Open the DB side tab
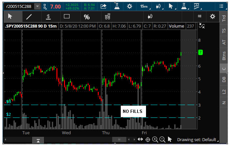 [x=224, y=79]
